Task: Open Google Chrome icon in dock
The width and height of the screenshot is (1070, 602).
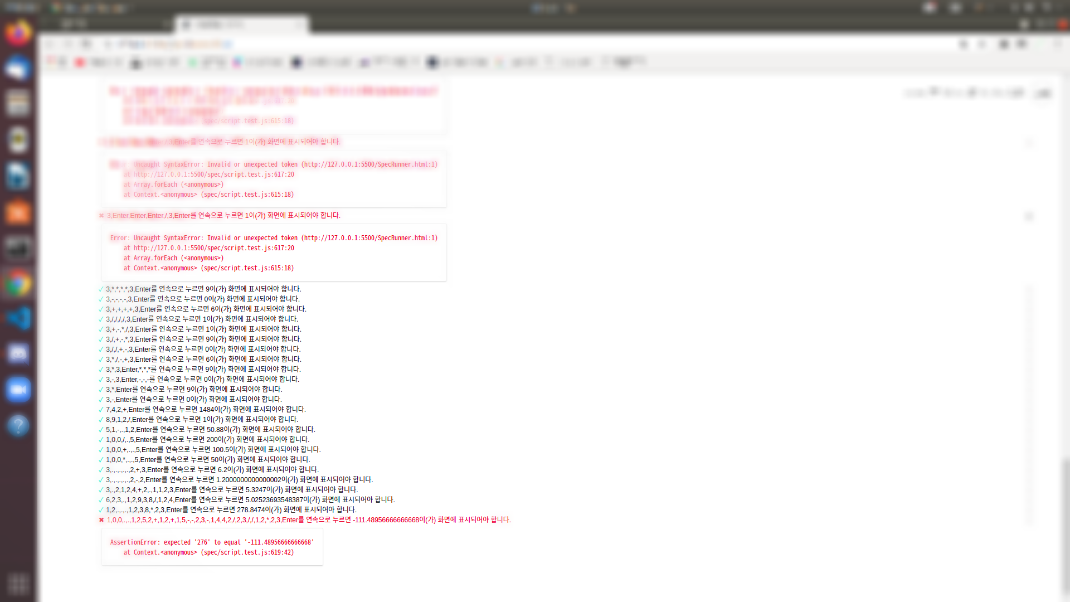Action: coord(18,284)
